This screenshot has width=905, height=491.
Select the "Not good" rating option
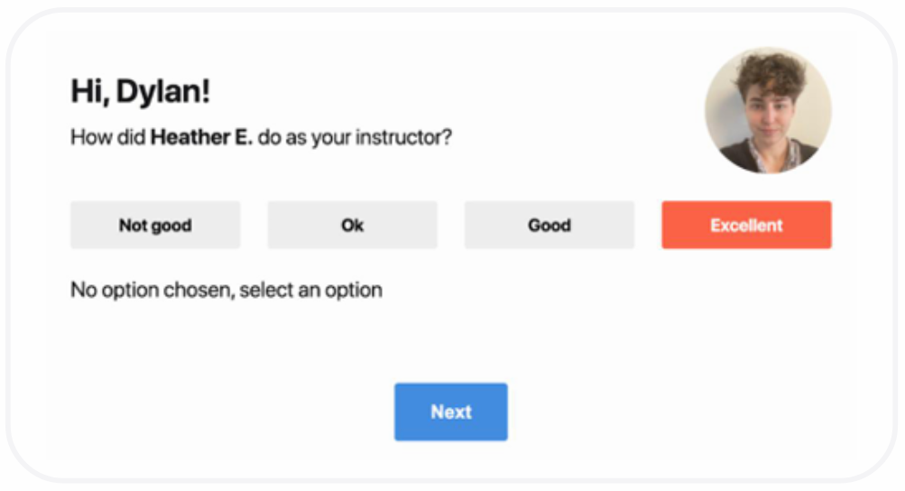coord(155,225)
